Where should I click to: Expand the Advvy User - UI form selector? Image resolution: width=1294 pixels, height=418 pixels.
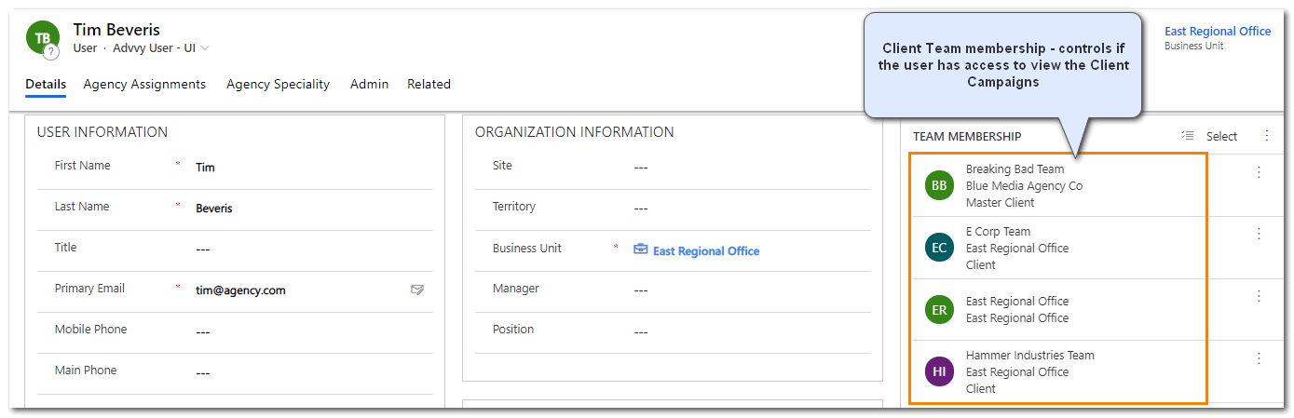click(204, 48)
